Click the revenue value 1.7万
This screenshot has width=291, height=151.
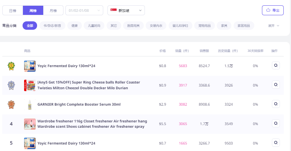pos(204,124)
